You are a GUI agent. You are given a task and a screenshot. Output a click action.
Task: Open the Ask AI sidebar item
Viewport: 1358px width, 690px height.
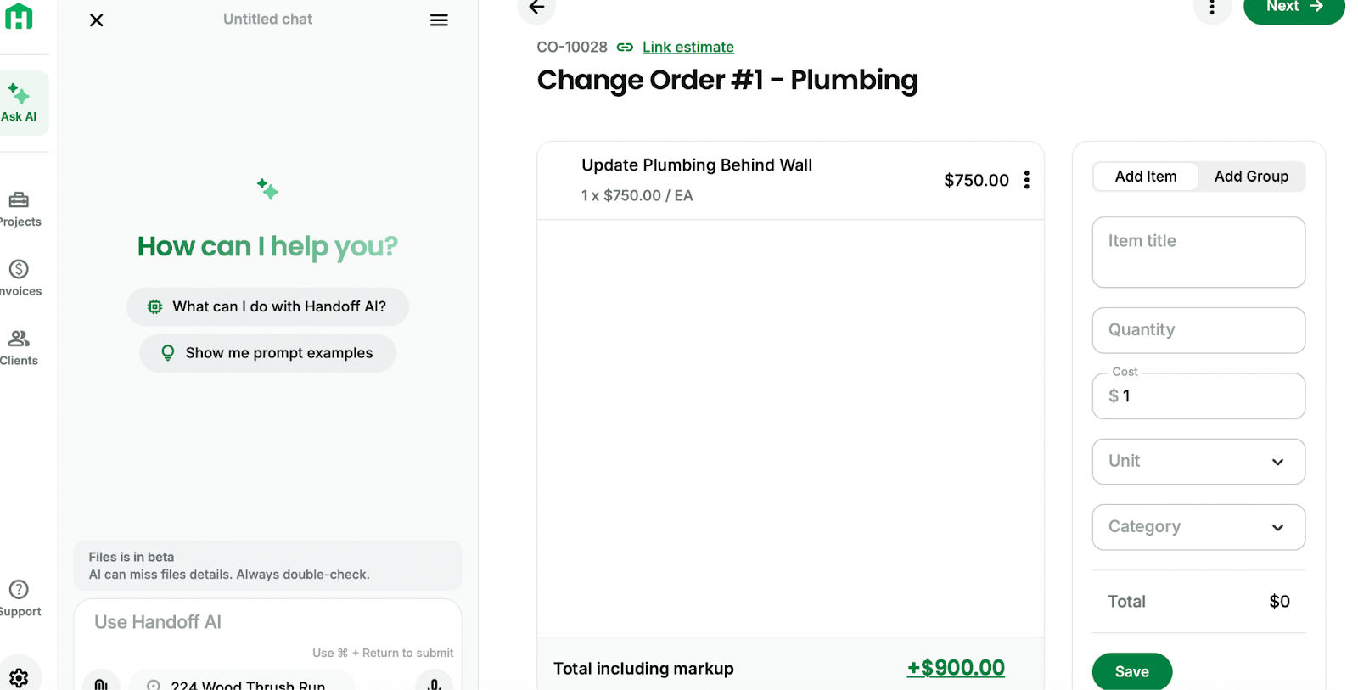[20, 103]
